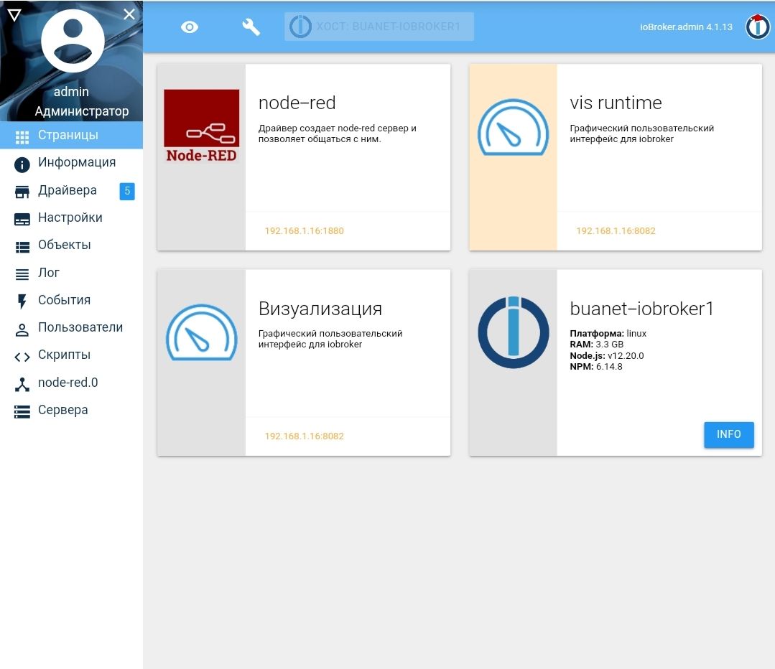Click the Визуализация gauge icon
This screenshot has width=775, height=669.
[202, 332]
